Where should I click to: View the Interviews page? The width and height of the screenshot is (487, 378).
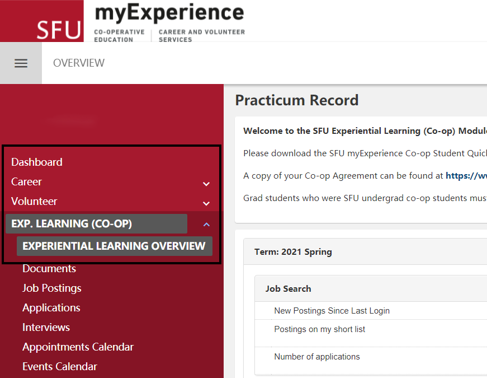coord(46,327)
